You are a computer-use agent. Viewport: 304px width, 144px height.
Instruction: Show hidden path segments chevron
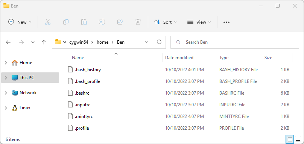tap(65, 42)
